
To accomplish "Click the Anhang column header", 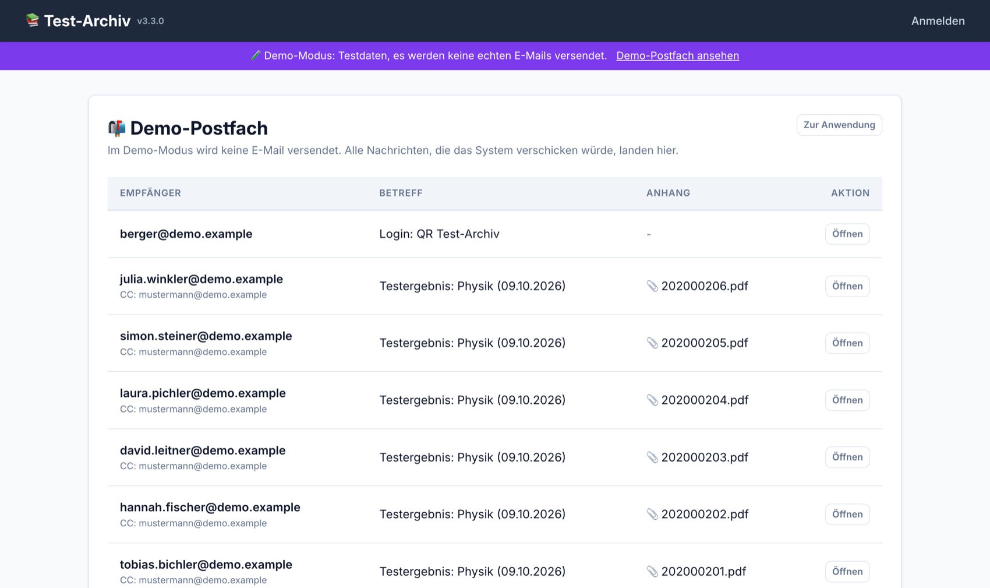I will [668, 193].
